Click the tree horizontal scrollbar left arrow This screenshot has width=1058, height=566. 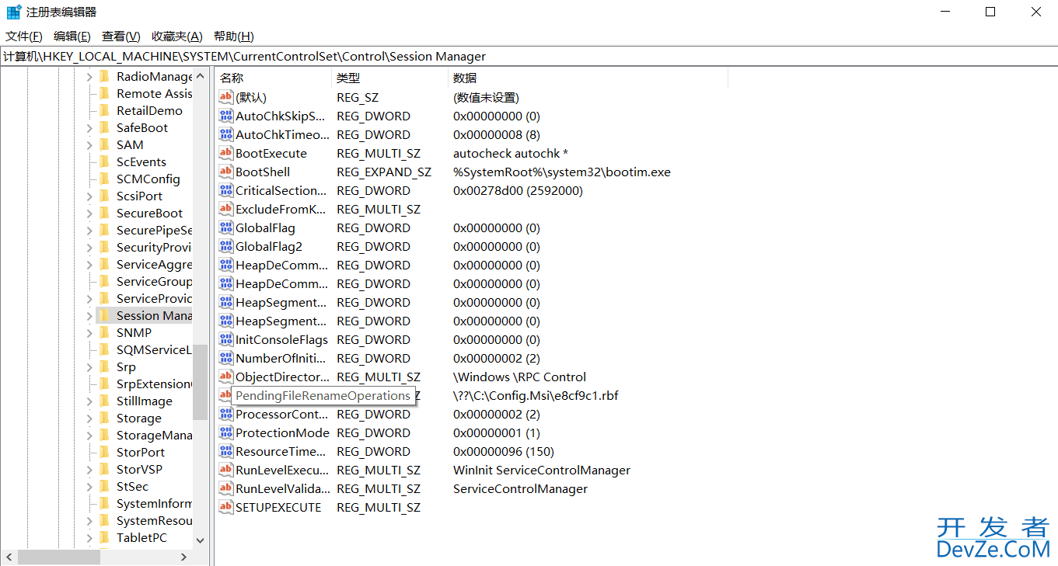point(9,557)
